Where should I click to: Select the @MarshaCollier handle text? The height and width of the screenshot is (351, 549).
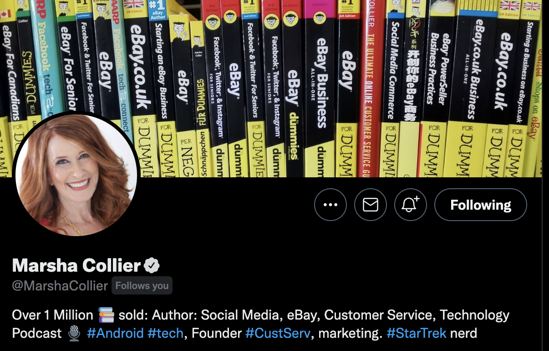pos(60,286)
